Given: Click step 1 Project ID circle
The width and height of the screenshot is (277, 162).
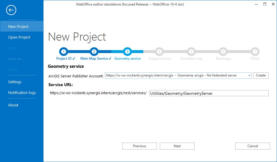Looking at the screenshot, I should point(64,52).
